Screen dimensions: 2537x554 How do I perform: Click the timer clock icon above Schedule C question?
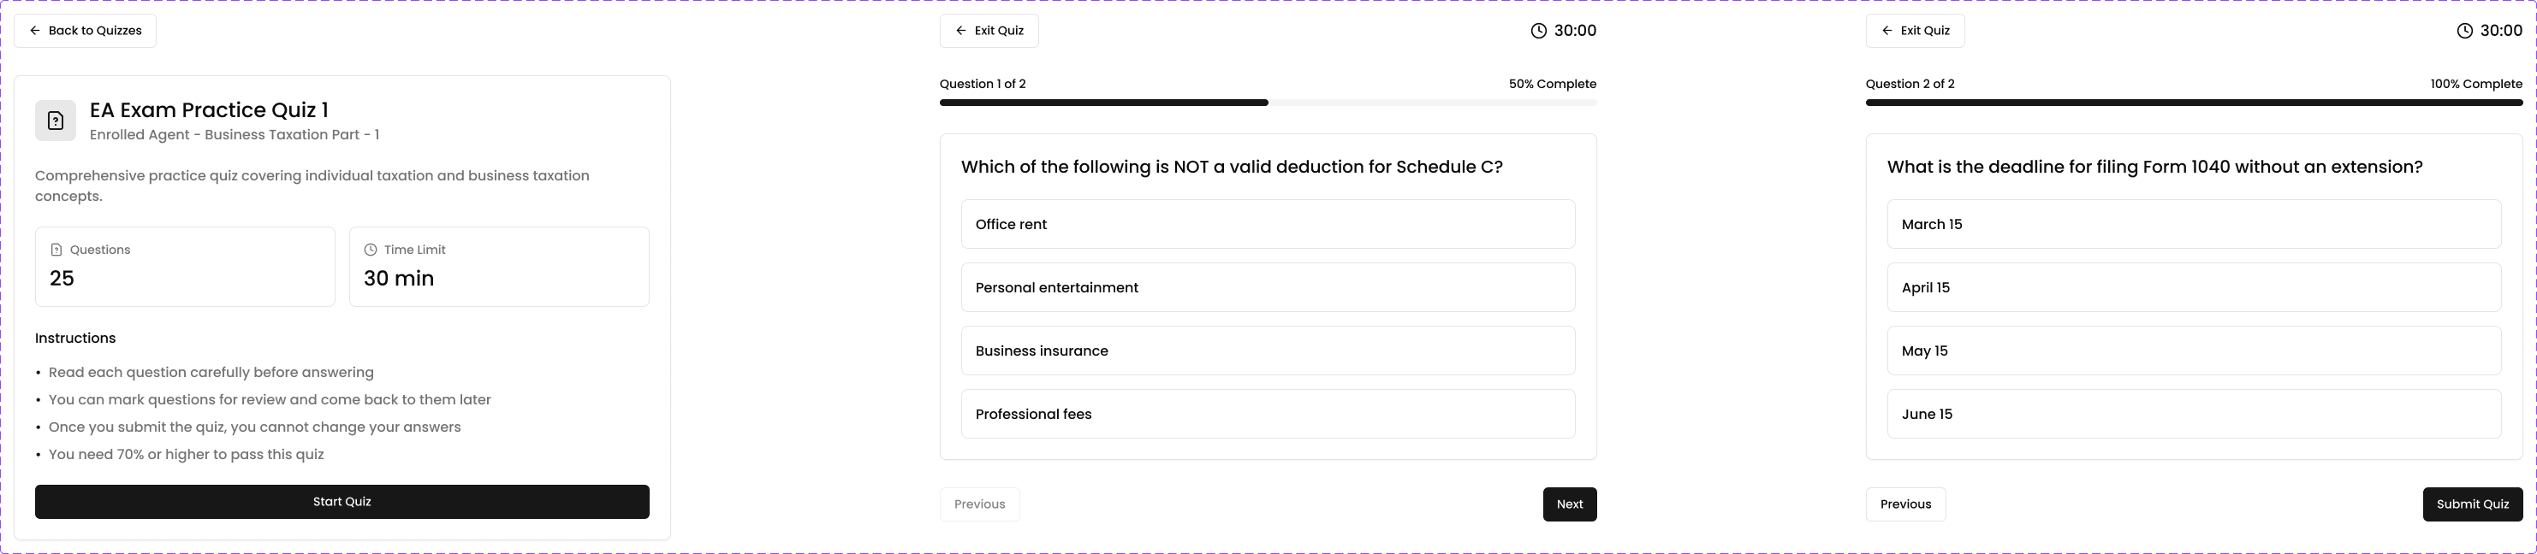1539,31
